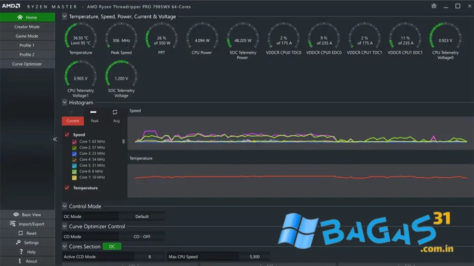474x266 pixels.
Task: Click the Help question mark icon
Action: pos(21,252)
